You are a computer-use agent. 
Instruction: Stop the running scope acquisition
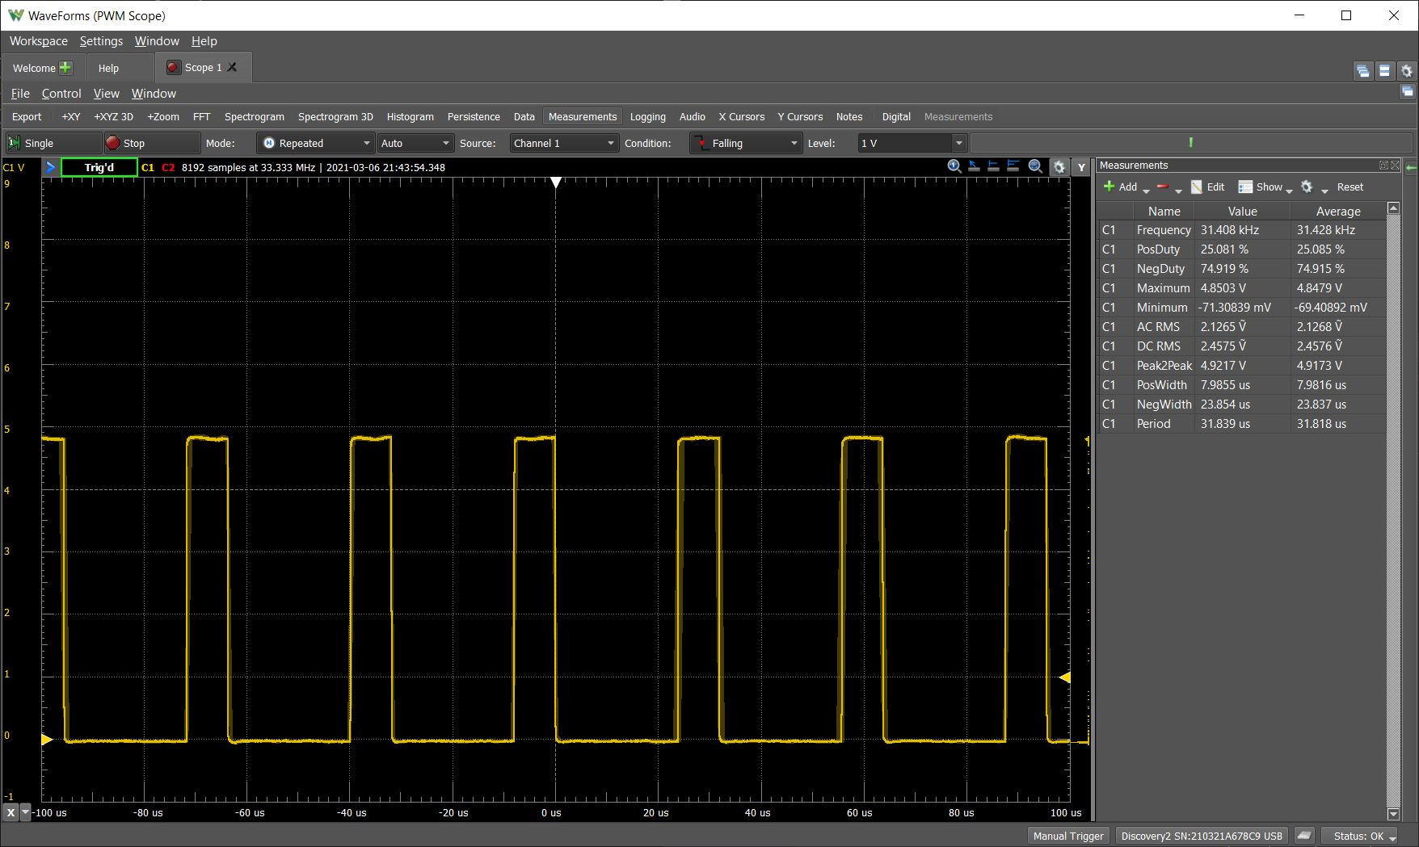pos(152,143)
